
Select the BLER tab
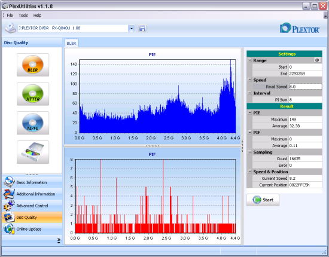[71, 43]
